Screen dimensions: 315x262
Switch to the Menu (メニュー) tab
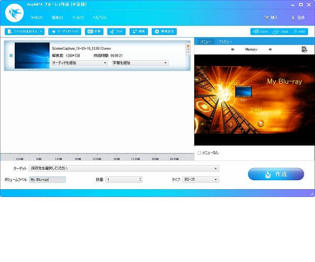pos(205,41)
